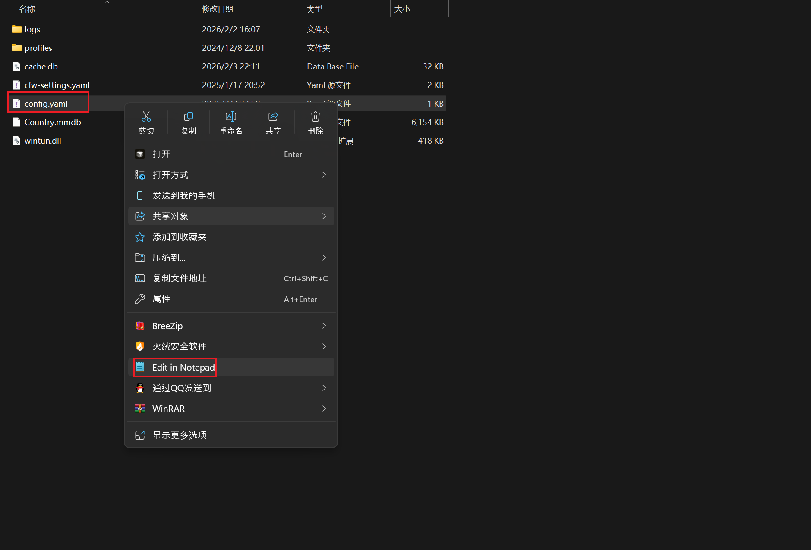Choose 复制文件地址 menu entry
This screenshot has width=811, height=550.
[180, 278]
